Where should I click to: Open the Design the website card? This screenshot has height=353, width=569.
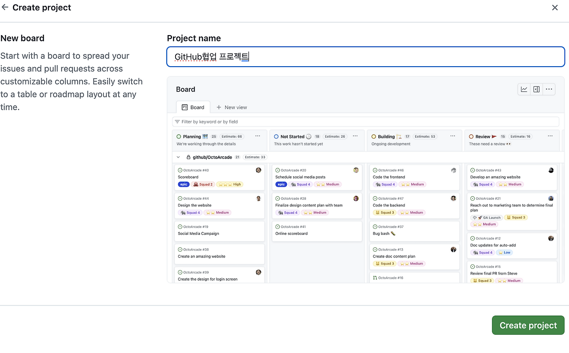pyautogui.click(x=220, y=206)
